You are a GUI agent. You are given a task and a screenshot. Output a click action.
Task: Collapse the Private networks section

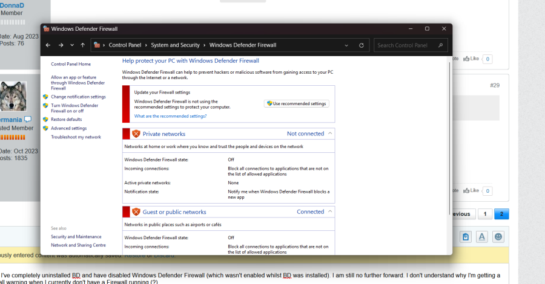tap(330, 134)
